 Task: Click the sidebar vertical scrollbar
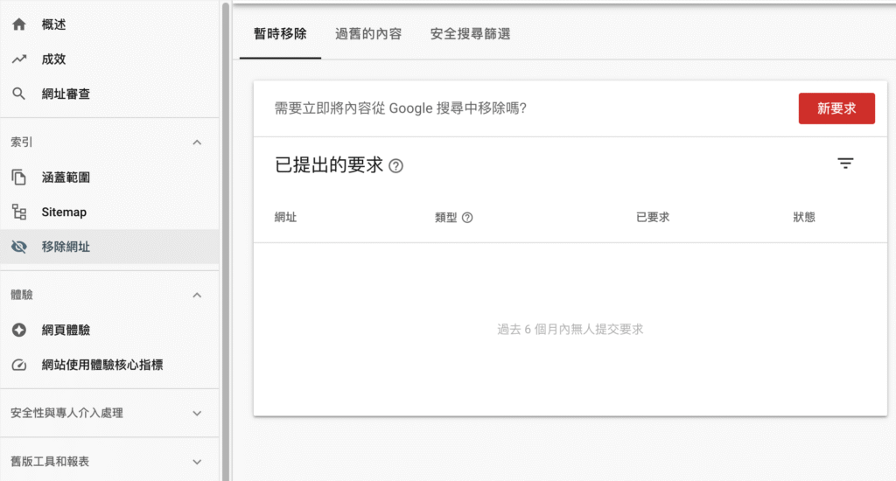point(226,240)
